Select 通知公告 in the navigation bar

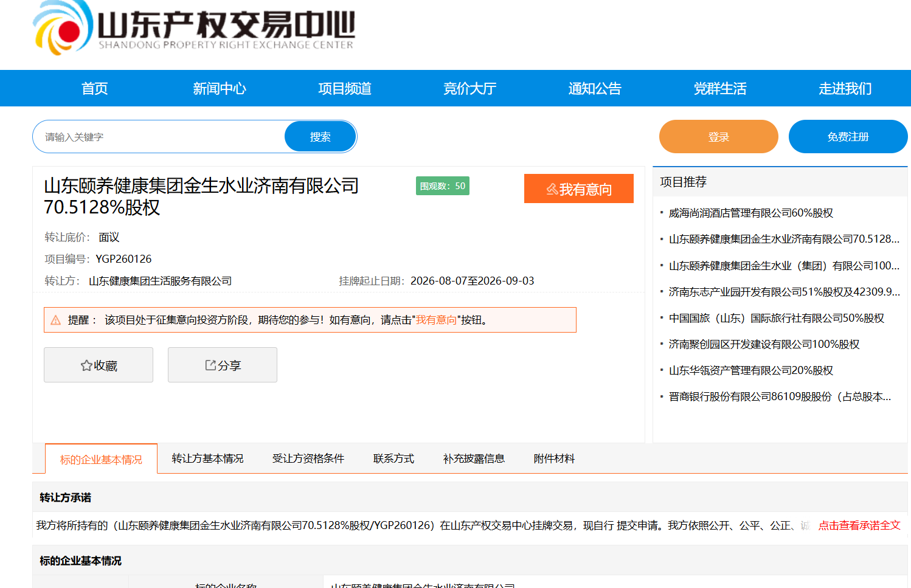(x=595, y=88)
